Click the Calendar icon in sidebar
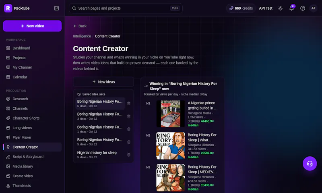 click(8, 77)
